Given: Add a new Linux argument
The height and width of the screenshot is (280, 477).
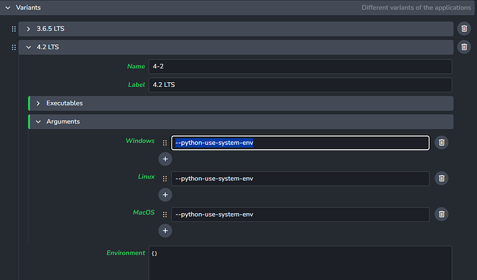Looking at the screenshot, I should coord(165,195).
